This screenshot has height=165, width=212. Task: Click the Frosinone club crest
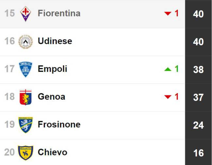25,125
